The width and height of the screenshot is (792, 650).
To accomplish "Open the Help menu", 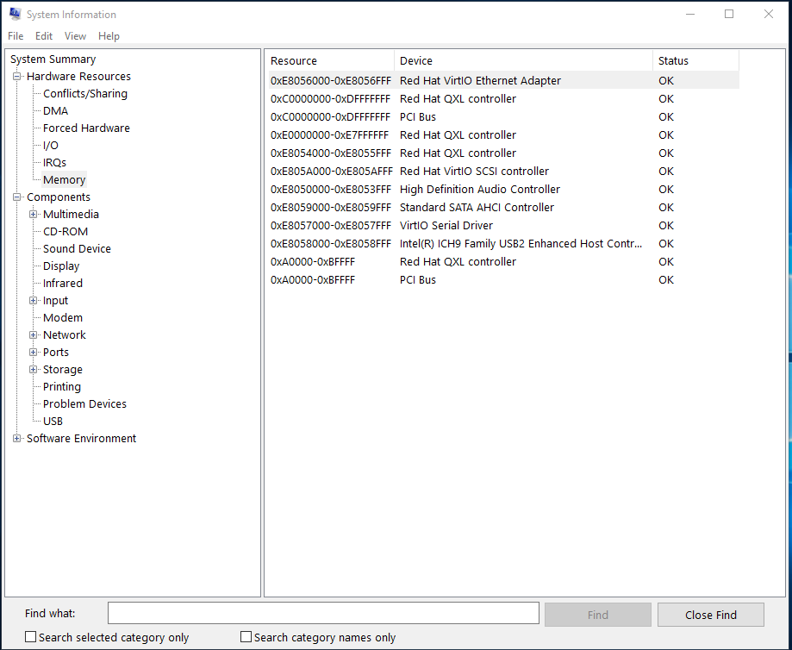I will tap(109, 36).
